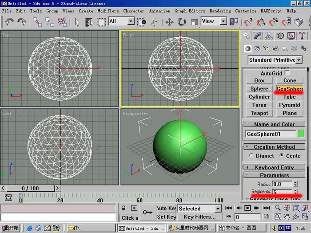Click the GeoSphere01 name field
Screen dimensions: 311x233
pos(271,134)
